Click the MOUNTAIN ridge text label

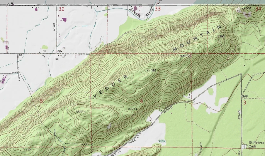pos(198,39)
